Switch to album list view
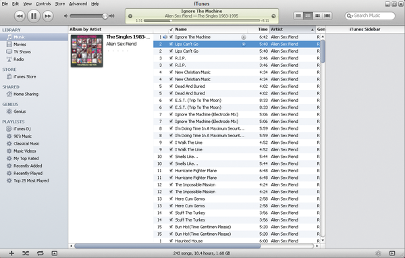The image size is (405, 258). [308, 16]
